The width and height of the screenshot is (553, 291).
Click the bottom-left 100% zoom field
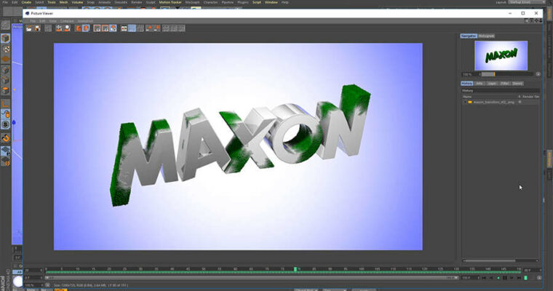click(33, 285)
